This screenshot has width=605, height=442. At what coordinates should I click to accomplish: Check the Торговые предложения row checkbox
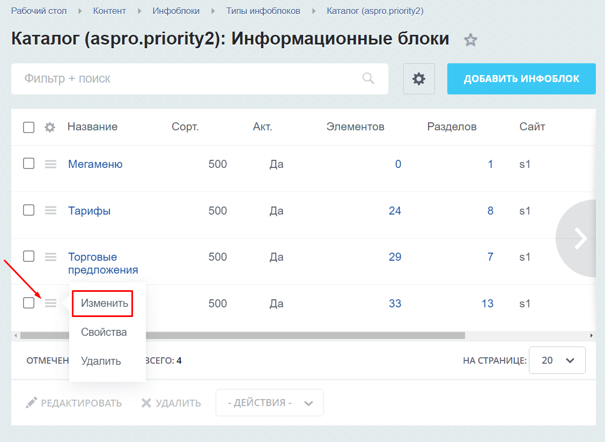pos(28,256)
